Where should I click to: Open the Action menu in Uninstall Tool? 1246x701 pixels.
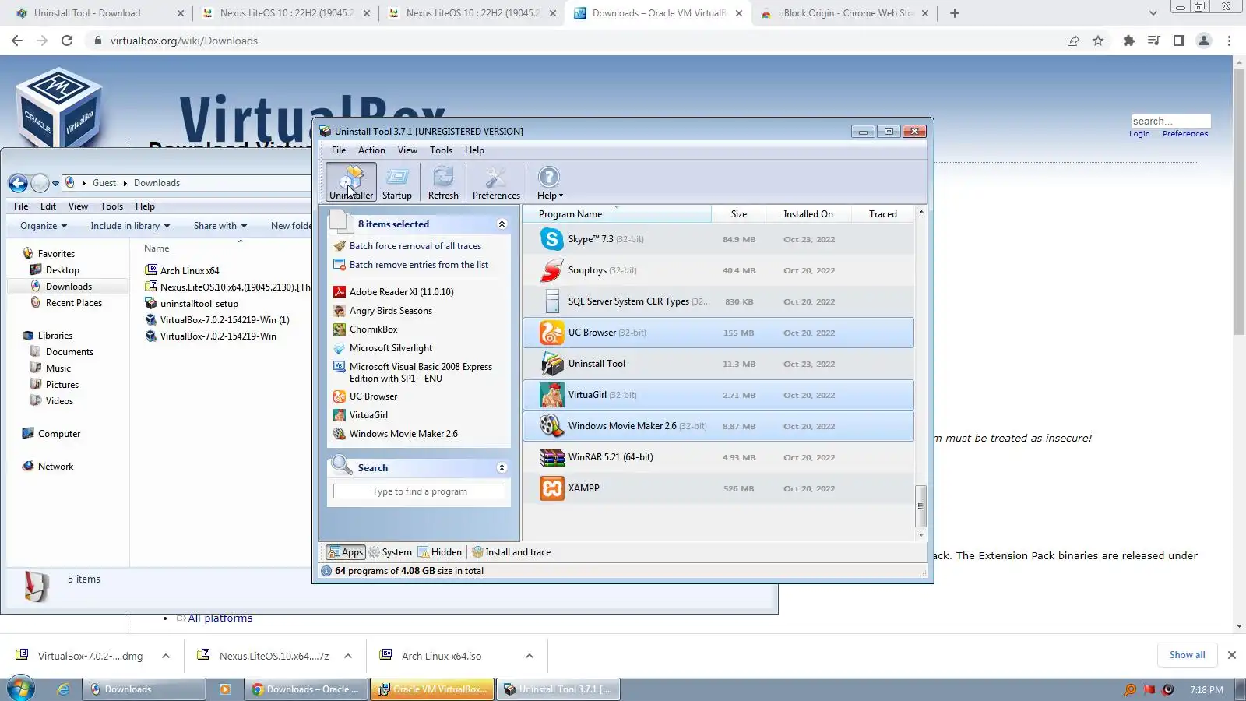[371, 150]
